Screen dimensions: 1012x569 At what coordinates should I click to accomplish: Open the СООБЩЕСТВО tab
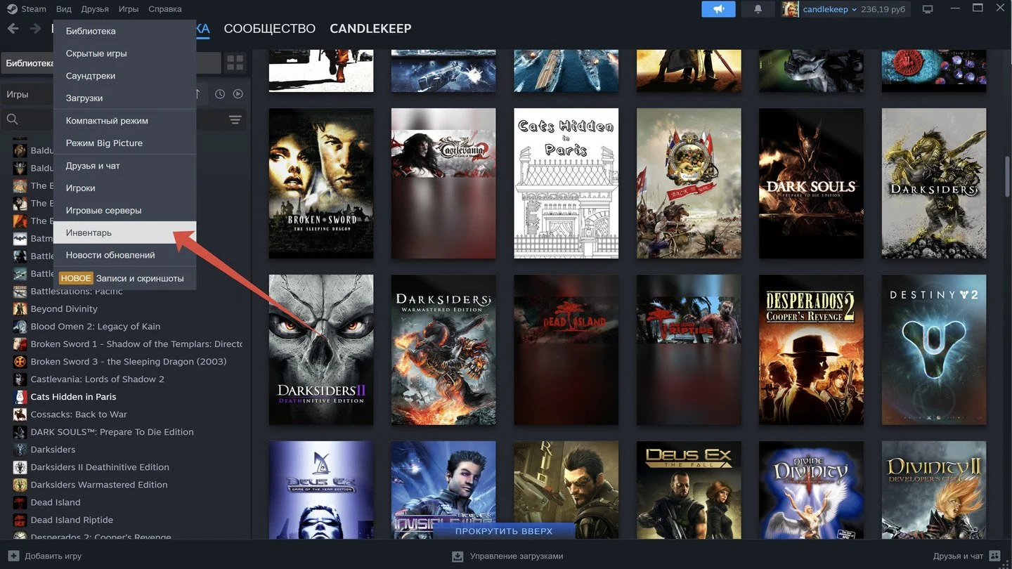pyautogui.click(x=269, y=29)
